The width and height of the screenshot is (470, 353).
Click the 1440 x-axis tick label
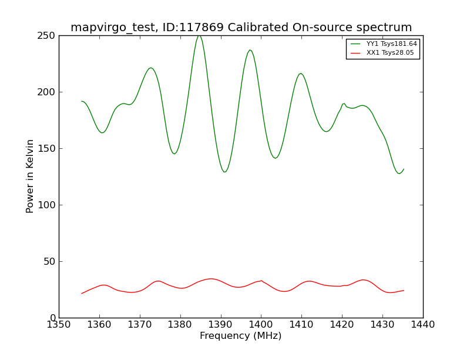click(x=423, y=325)
